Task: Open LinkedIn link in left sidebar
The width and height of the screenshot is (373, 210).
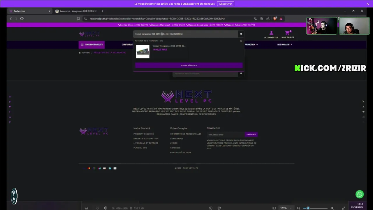Action: [10, 117]
